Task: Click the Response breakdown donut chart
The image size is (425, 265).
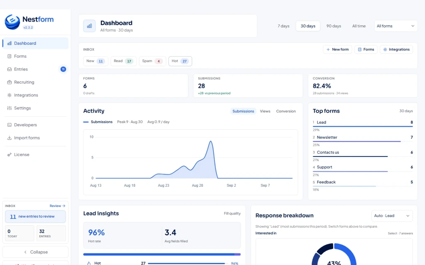Action: tap(334, 254)
